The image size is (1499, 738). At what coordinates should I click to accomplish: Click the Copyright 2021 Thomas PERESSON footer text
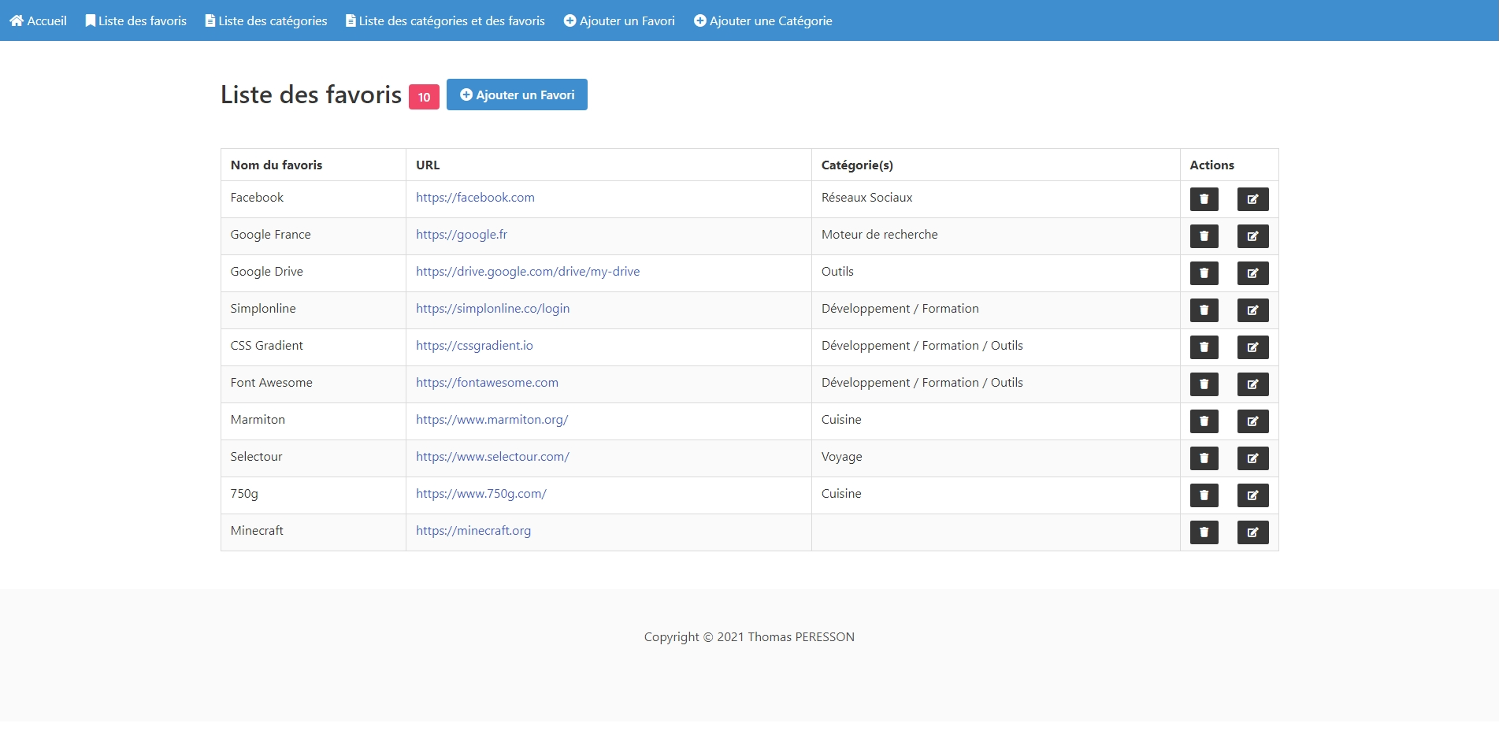tap(749, 637)
